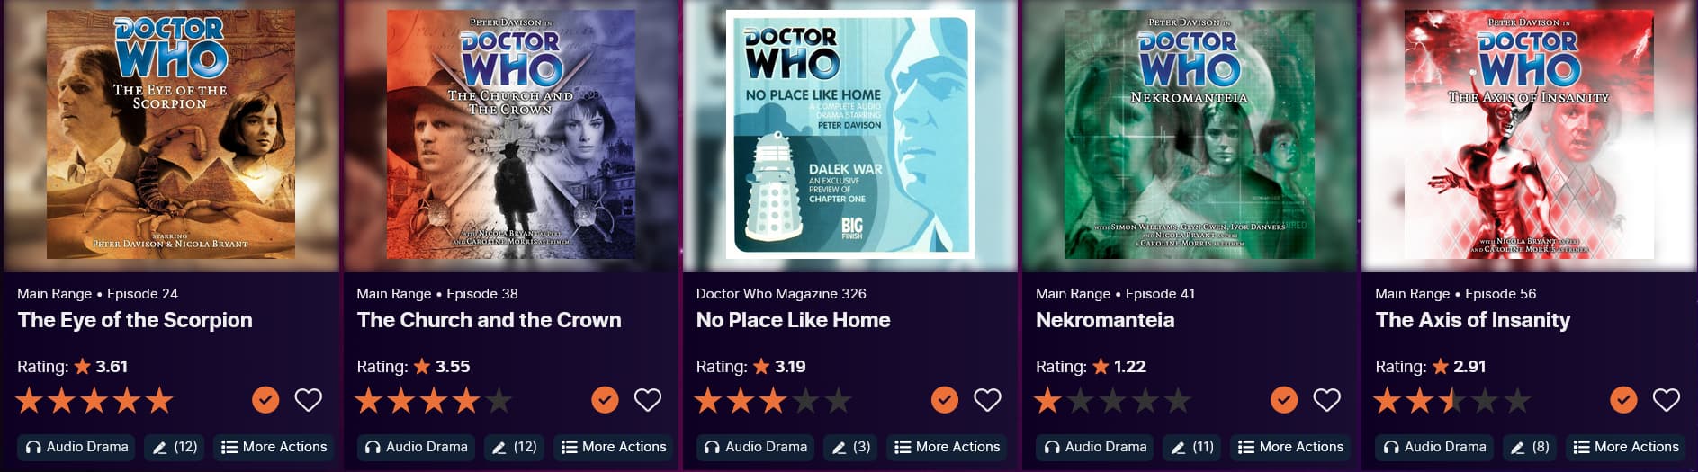Open reviews pencil (12) for Eye of the Scorpion
Image resolution: width=1698 pixels, height=472 pixels.
coord(175,447)
